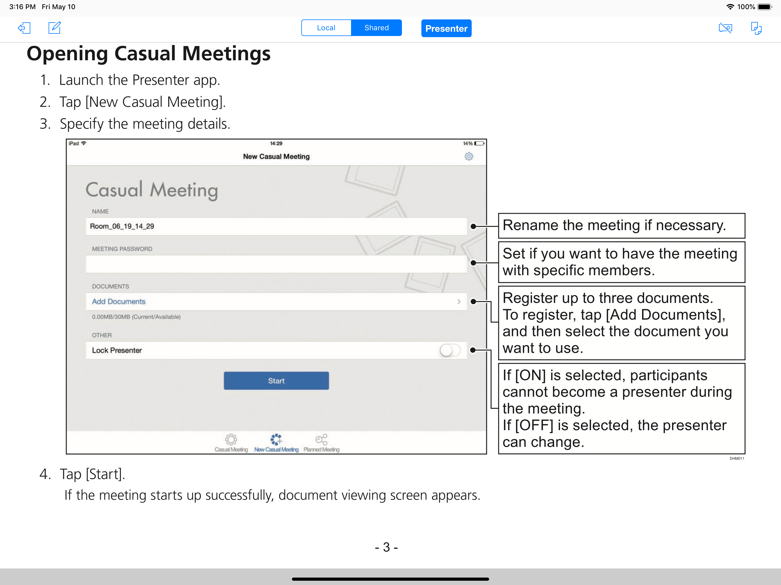Tap the settings gear in embedded screenshot
The height and width of the screenshot is (585, 781).
469,156
